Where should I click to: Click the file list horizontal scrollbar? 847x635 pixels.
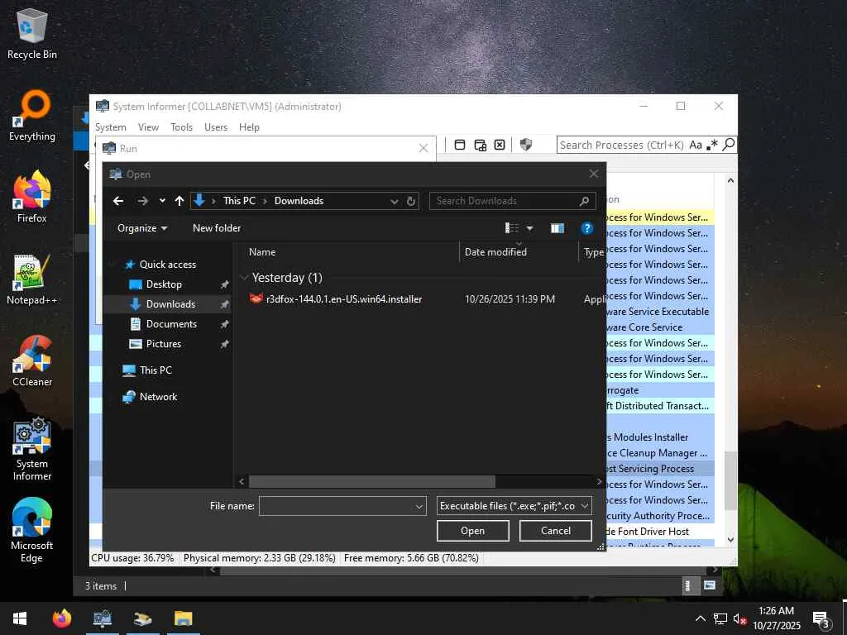pyautogui.click(x=371, y=482)
